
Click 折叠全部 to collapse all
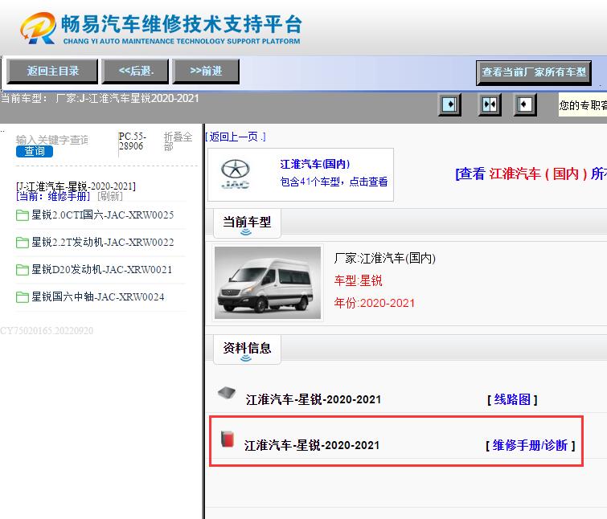(x=178, y=141)
